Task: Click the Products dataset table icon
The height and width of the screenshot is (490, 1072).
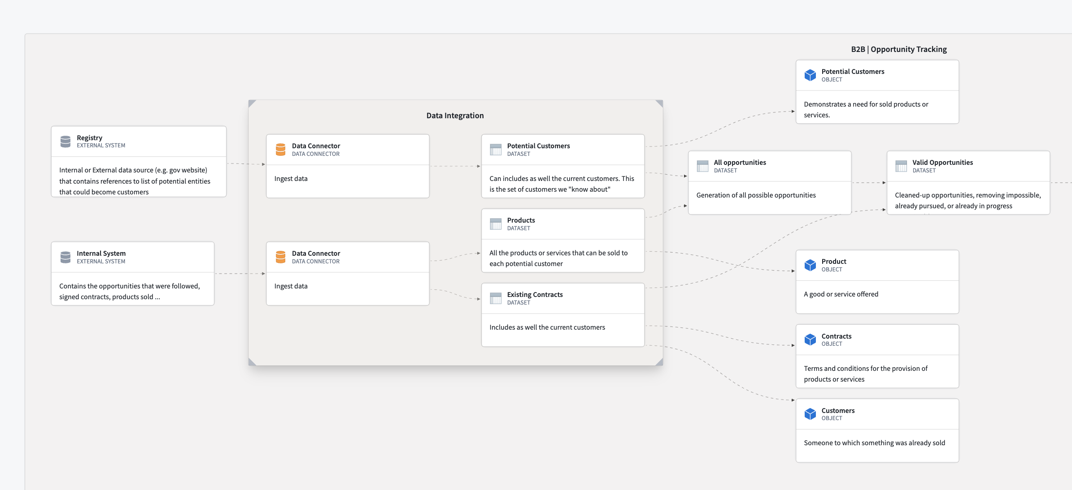Action: tap(496, 224)
